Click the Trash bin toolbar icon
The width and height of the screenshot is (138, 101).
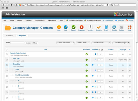tap(106, 27)
